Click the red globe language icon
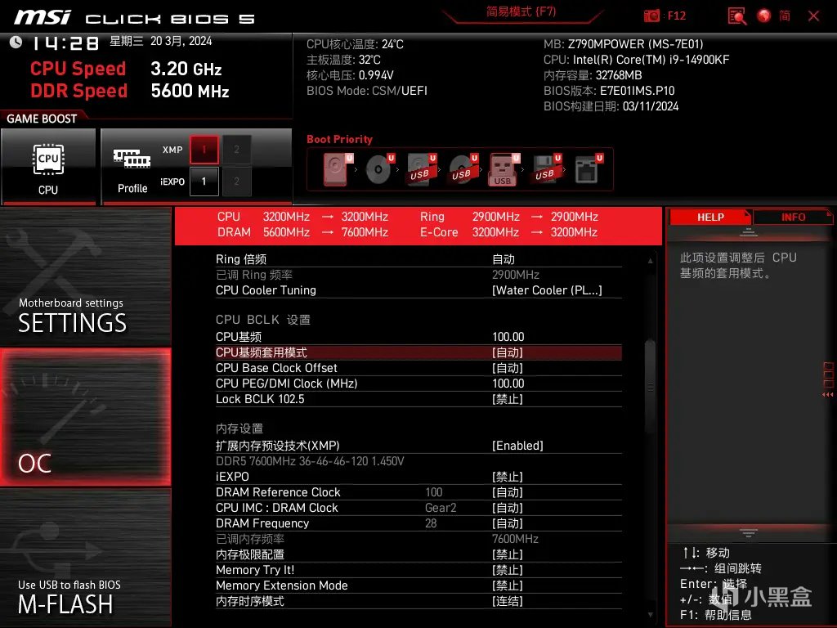 point(764,16)
